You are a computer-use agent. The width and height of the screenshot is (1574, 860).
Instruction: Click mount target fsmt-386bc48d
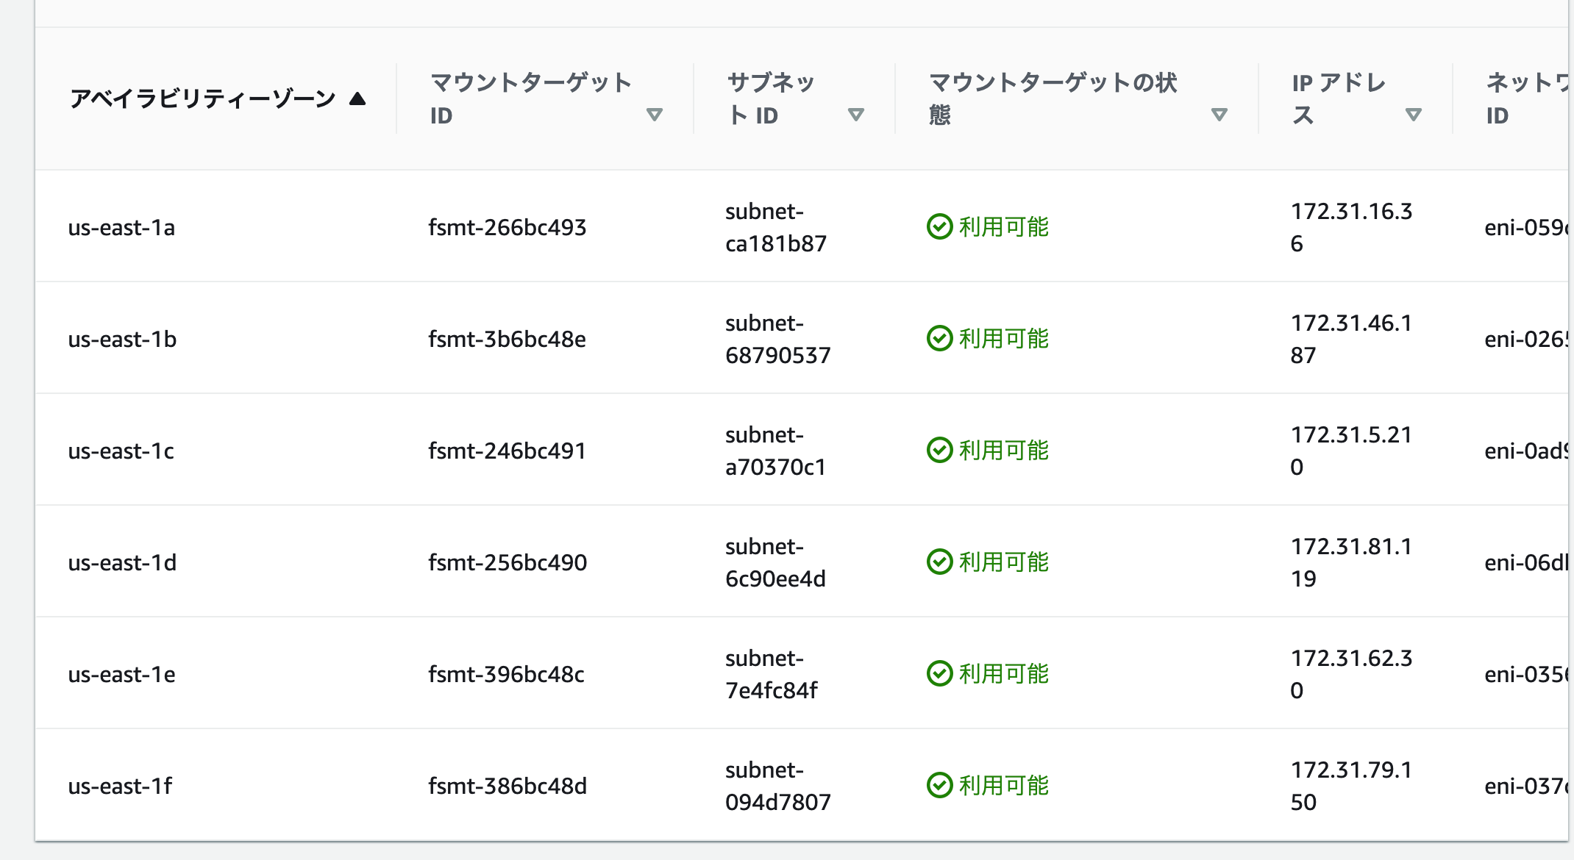click(x=508, y=786)
